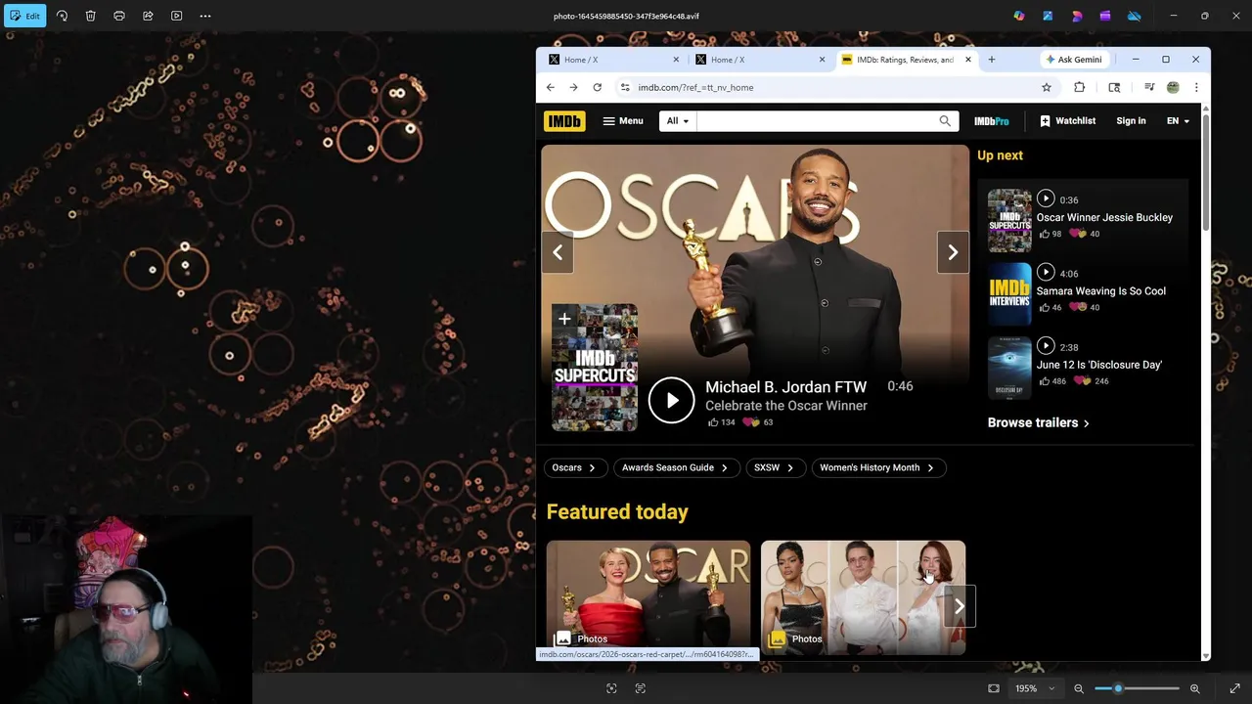Enter fullscreen view in Photos app
Image resolution: width=1252 pixels, height=704 pixels.
(x=1234, y=688)
